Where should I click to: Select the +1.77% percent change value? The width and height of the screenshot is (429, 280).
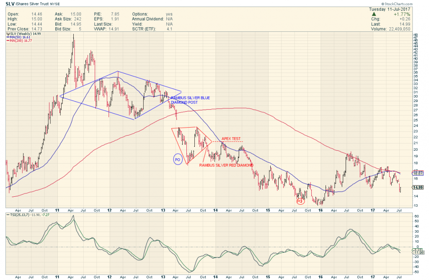pos(402,14)
